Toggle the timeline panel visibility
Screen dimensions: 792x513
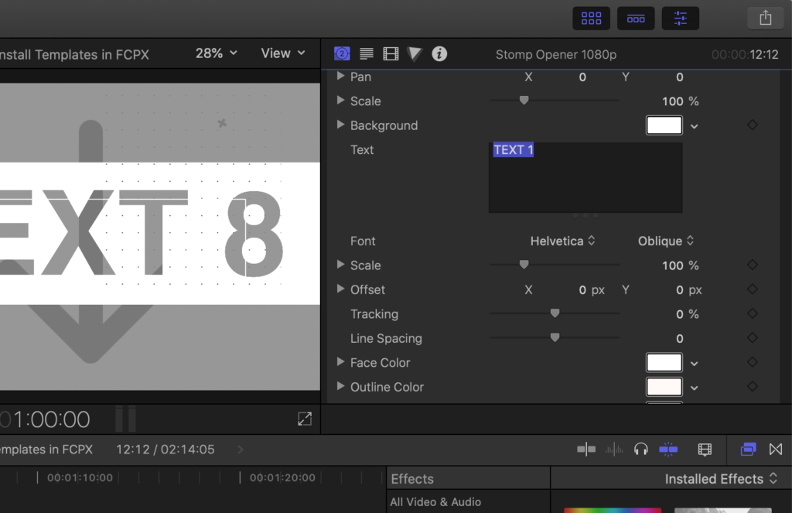[x=636, y=18]
